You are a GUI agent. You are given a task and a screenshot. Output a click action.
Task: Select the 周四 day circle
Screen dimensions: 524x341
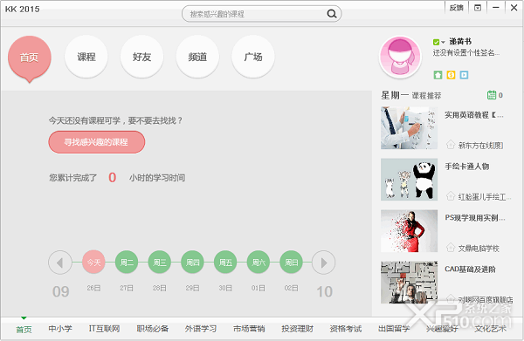point(192,263)
